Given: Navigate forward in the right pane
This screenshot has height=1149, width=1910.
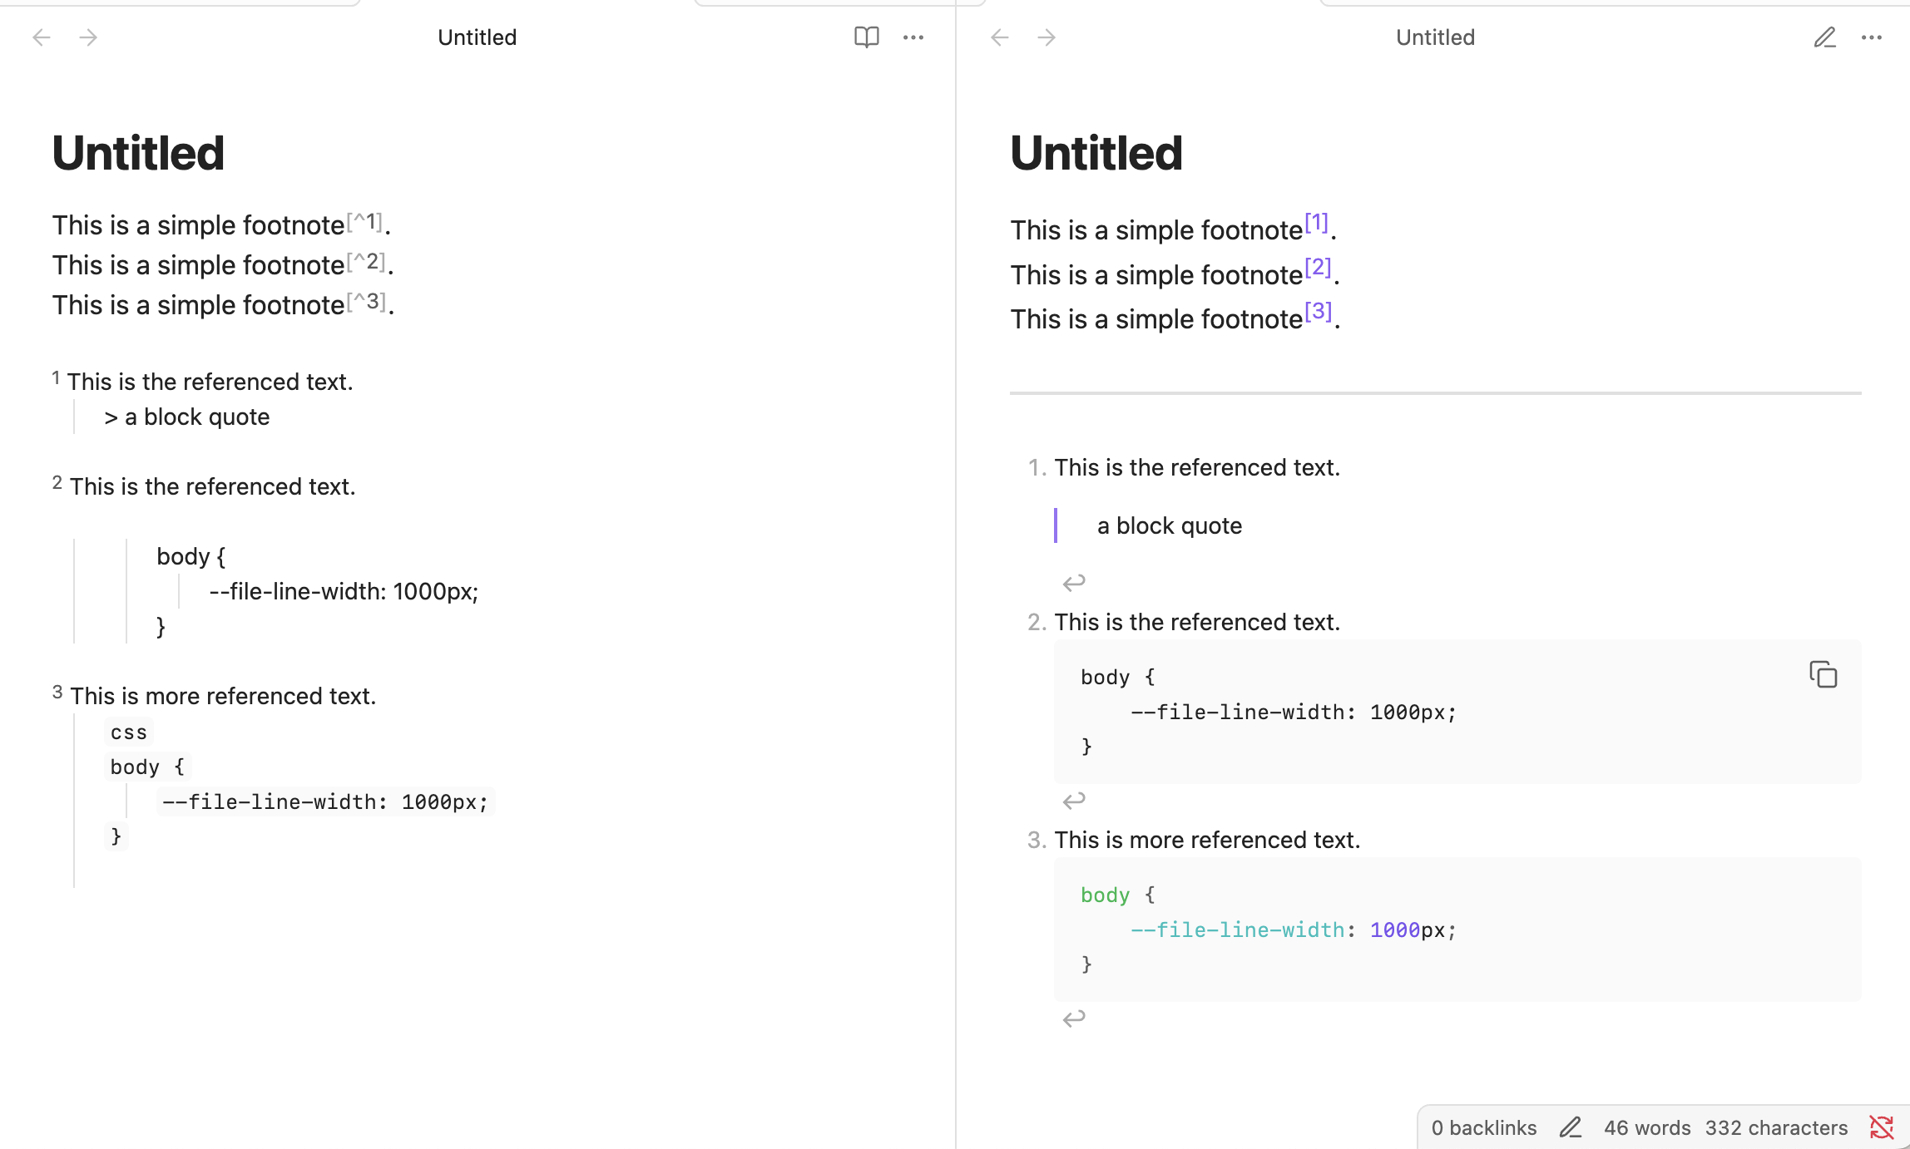Looking at the screenshot, I should click(x=1047, y=37).
